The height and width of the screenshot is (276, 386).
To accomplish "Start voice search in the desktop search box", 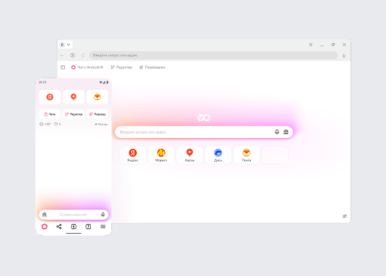I will tap(277, 132).
